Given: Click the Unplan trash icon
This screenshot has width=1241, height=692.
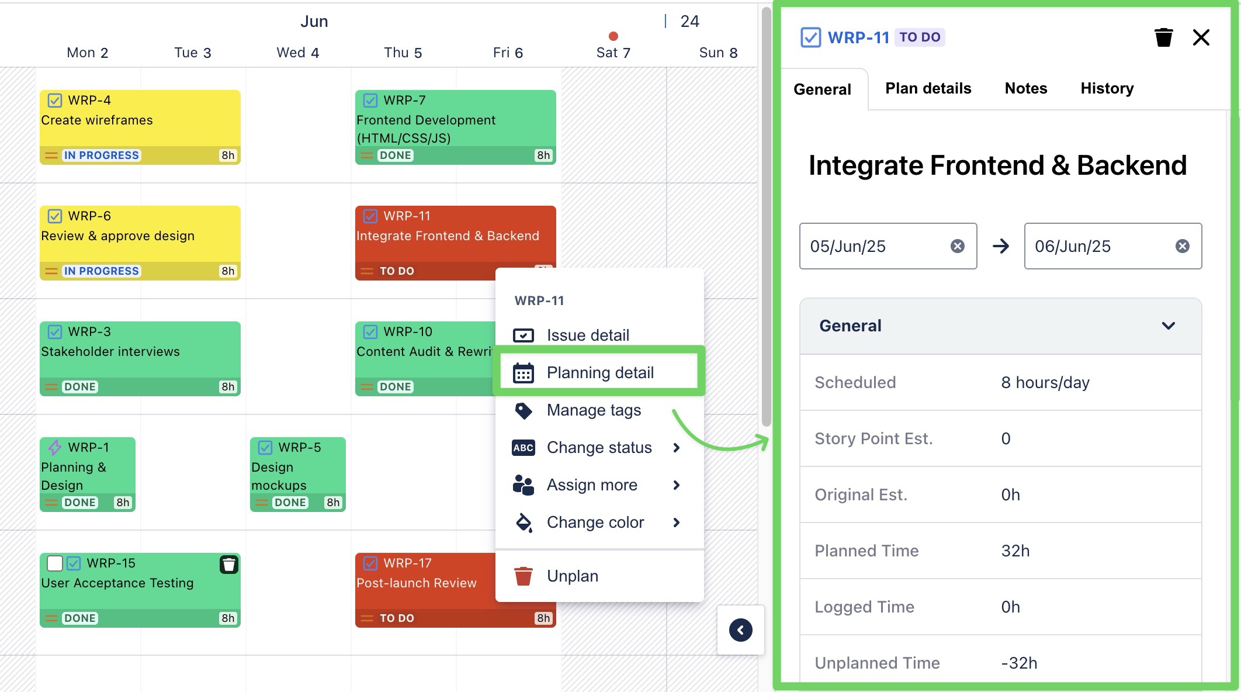Looking at the screenshot, I should pos(524,576).
